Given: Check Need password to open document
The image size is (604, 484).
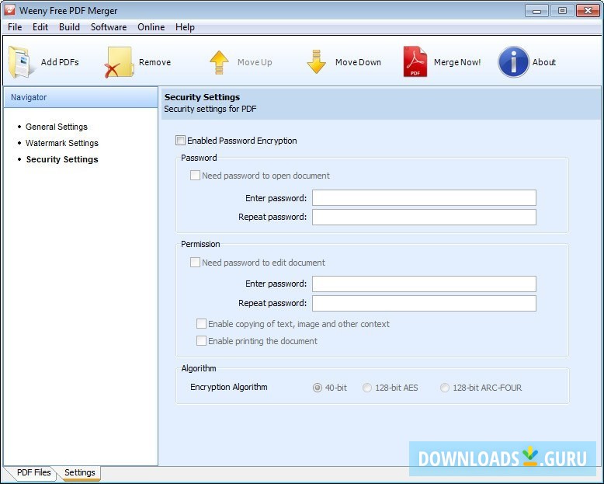Looking at the screenshot, I should (x=195, y=176).
